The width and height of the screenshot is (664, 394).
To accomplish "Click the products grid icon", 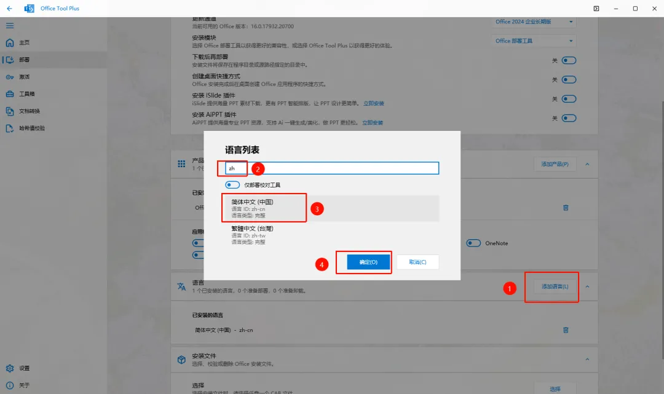I will pyautogui.click(x=181, y=164).
